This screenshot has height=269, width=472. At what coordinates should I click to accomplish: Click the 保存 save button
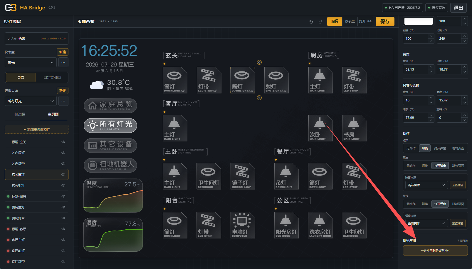(385, 21)
